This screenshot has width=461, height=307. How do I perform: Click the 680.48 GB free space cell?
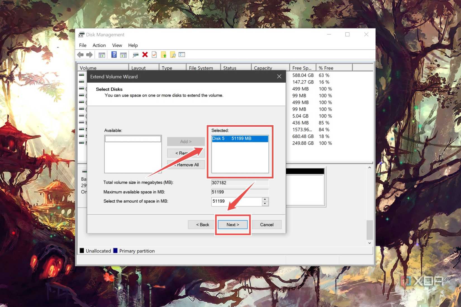(303, 136)
